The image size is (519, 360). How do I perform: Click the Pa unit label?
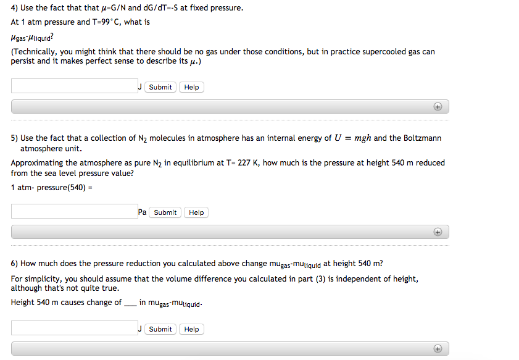143,212
